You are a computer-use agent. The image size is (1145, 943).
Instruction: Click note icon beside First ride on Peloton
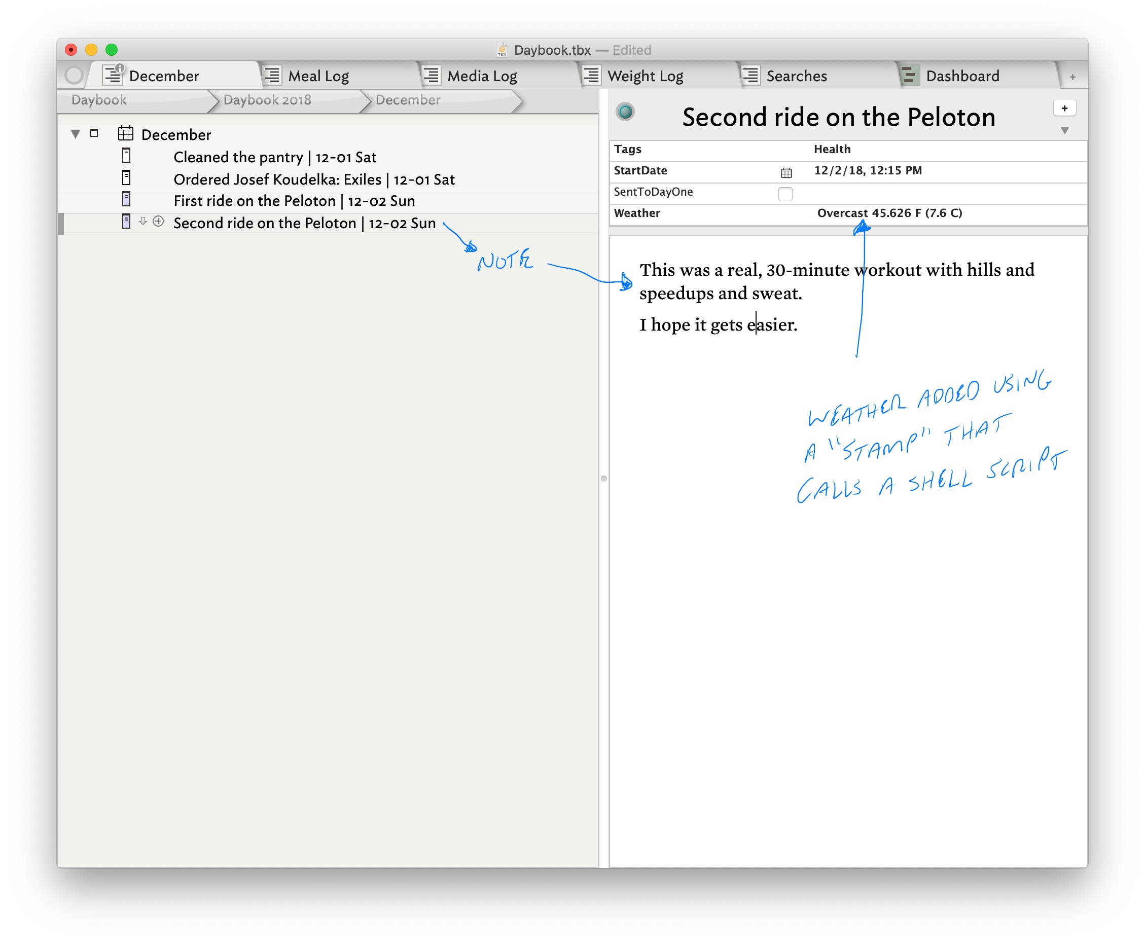tap(126, 199)
